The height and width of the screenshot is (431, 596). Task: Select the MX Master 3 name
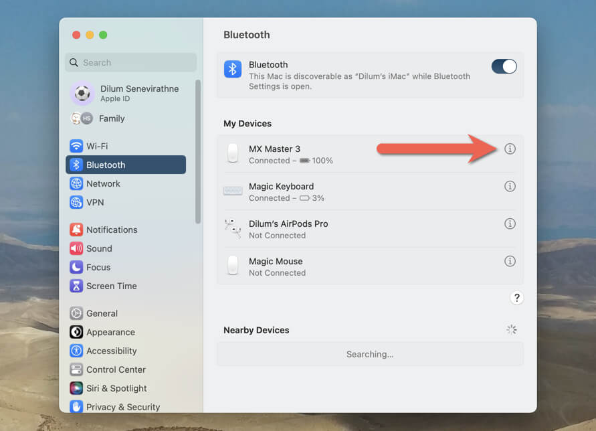pos(274,149)
